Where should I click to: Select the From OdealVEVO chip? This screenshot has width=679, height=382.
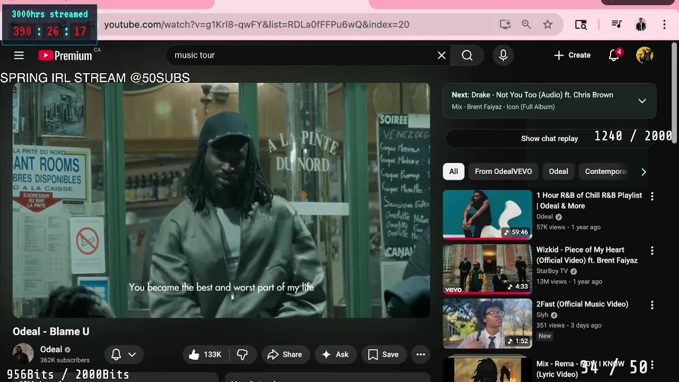(503, 171)
